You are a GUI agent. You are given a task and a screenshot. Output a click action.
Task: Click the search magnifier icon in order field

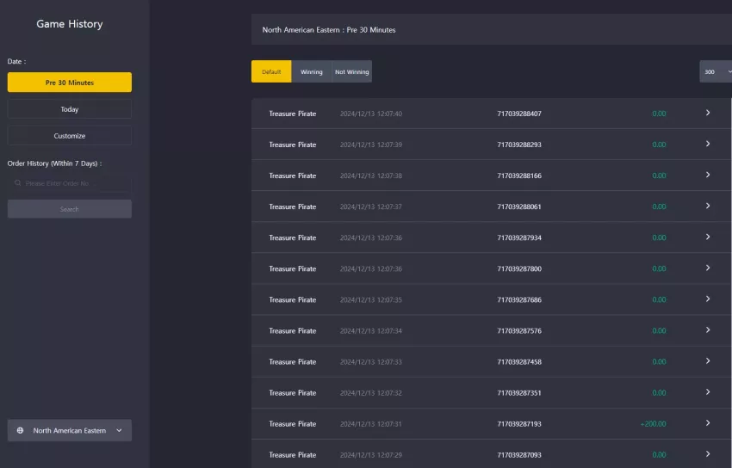(18, 183)
